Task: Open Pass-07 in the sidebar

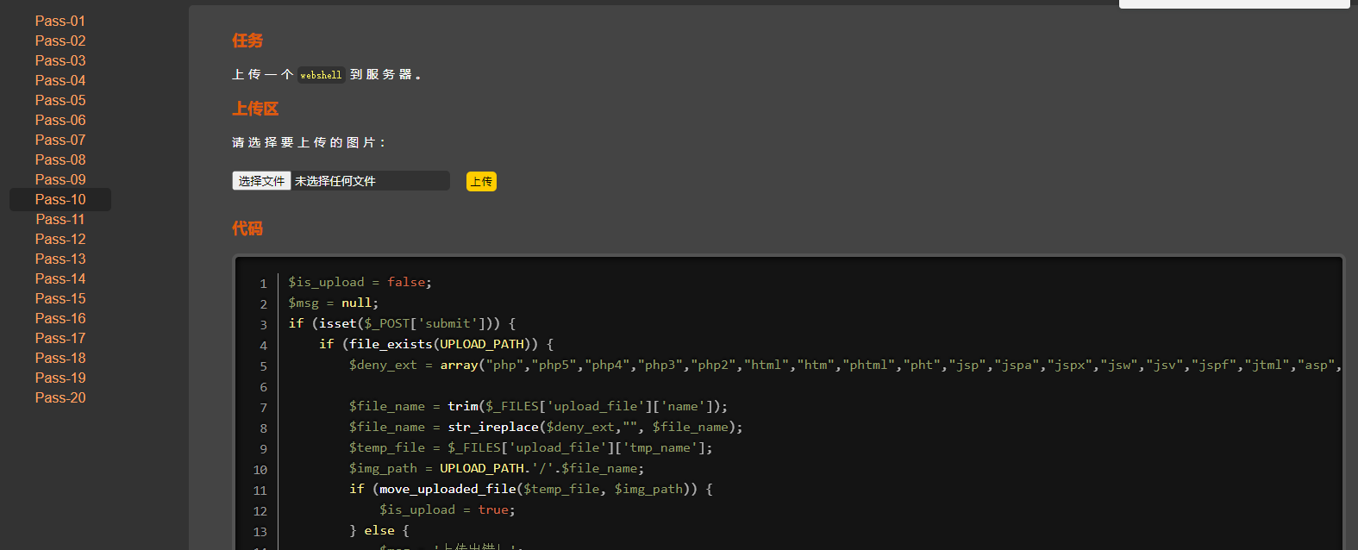Action: click(x=59, y=140)
